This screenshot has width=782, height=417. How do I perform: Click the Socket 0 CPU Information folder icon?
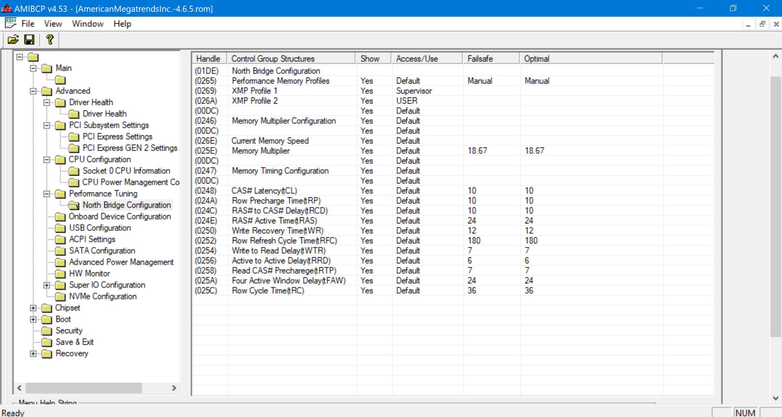[x=74, y=171]
